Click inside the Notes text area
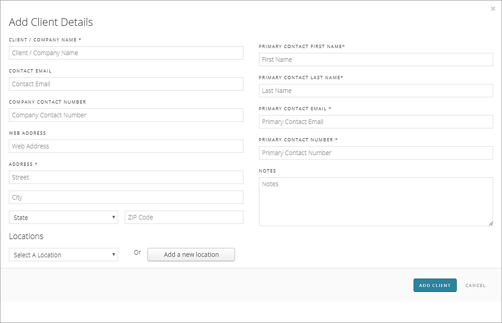This screenshot has width=502, height=323. [x=376, y=202]
